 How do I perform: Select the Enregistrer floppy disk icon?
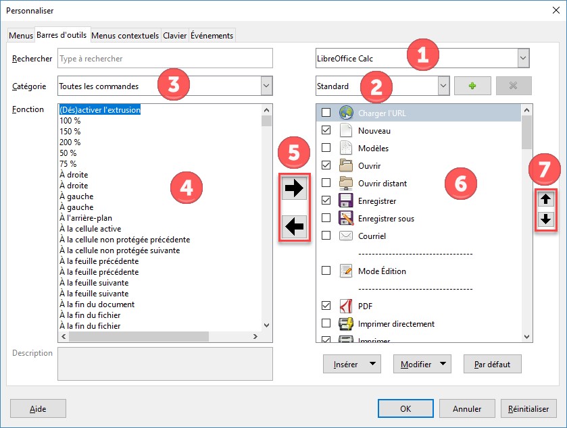[346, 200]
